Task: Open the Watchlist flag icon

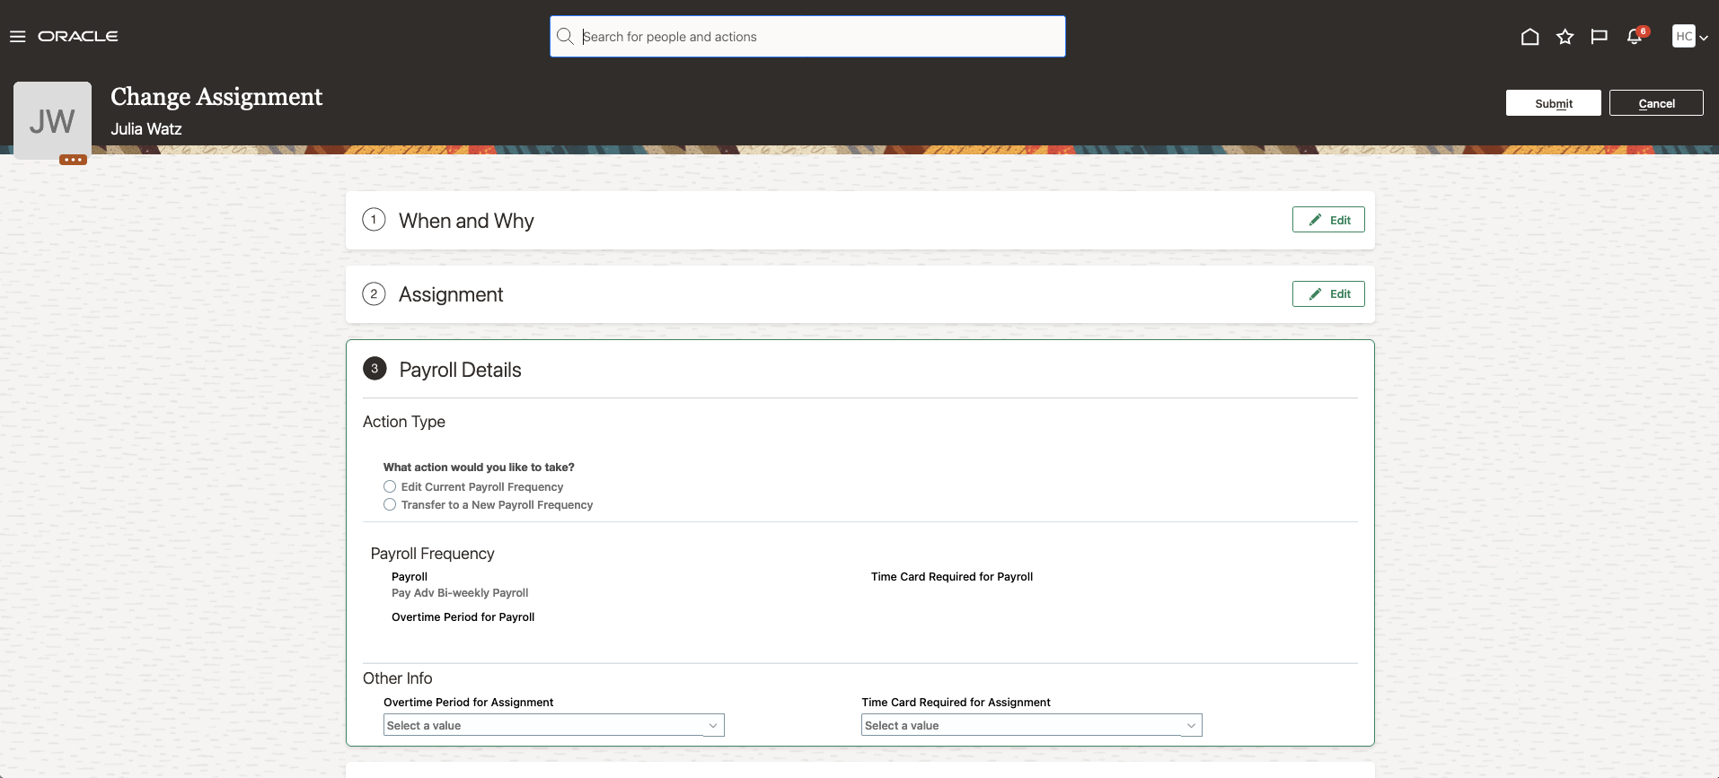Action: (x=1599, y=37)
